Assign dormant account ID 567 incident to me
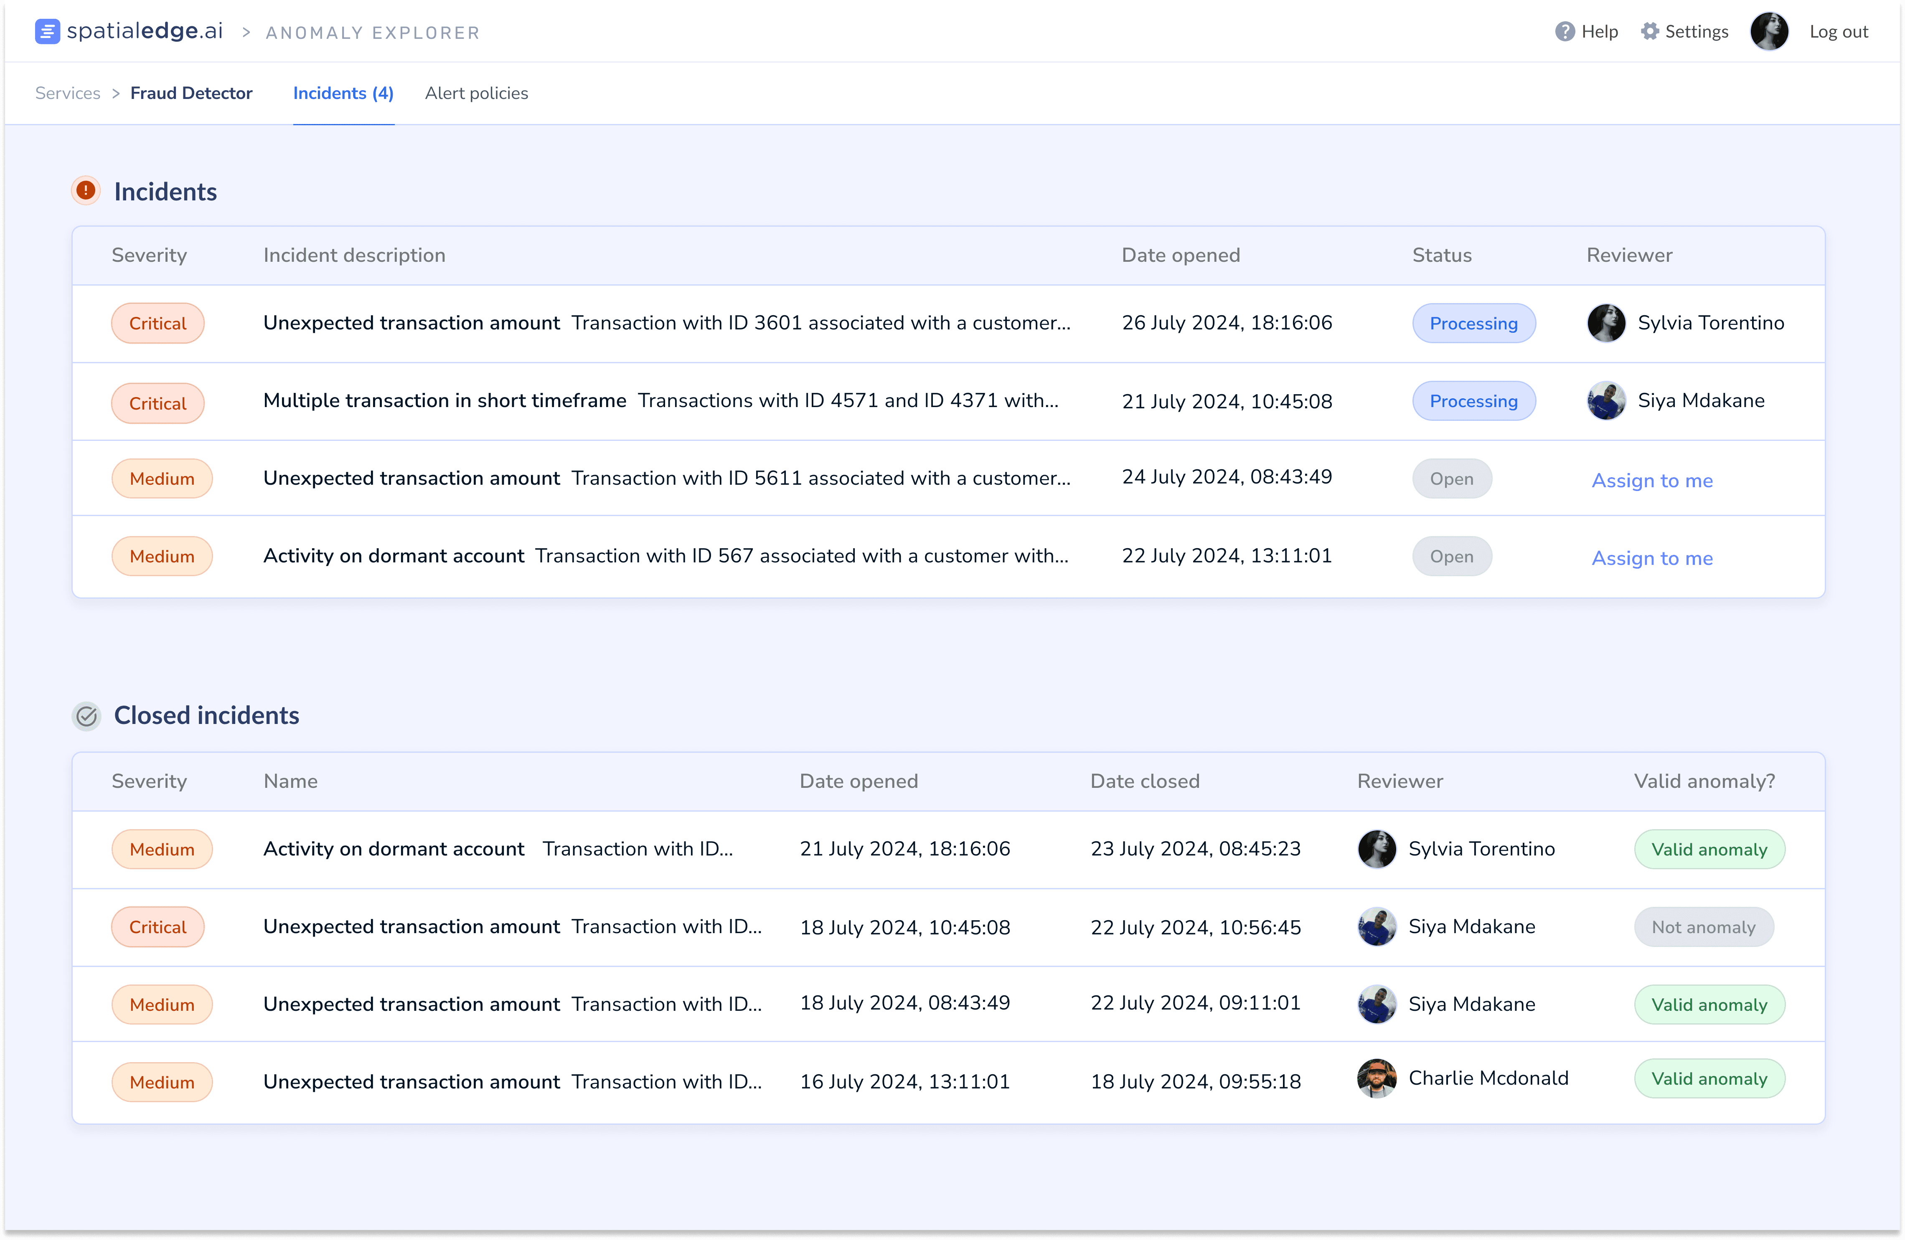 1651,558
